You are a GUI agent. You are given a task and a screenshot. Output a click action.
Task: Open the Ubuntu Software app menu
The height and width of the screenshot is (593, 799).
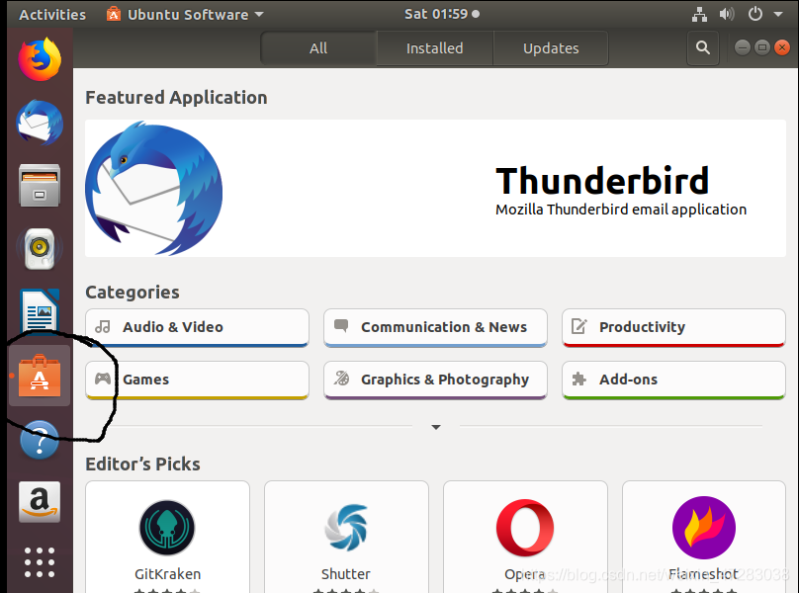(185, 14)
